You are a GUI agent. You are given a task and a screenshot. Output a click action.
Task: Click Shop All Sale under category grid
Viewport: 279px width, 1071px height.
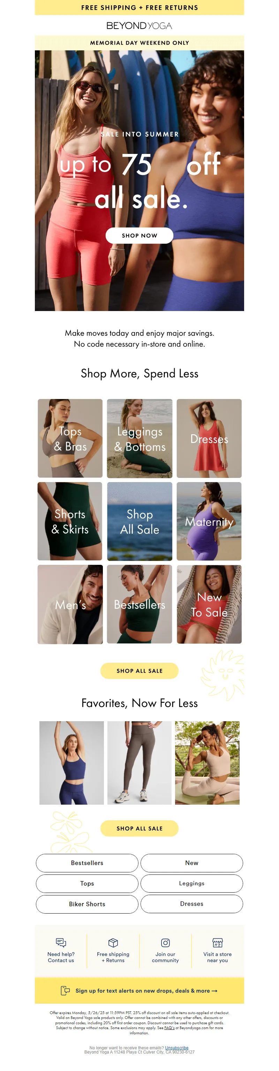coord(139,671)
